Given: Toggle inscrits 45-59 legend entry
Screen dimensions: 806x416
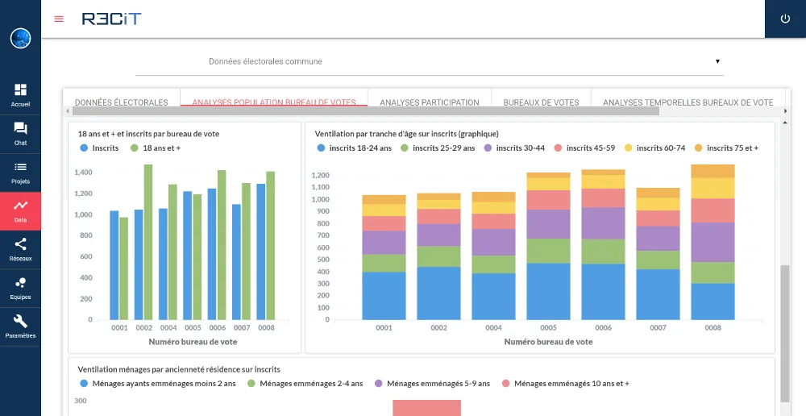Looking at the screenshot, I should tap(584, 148).
